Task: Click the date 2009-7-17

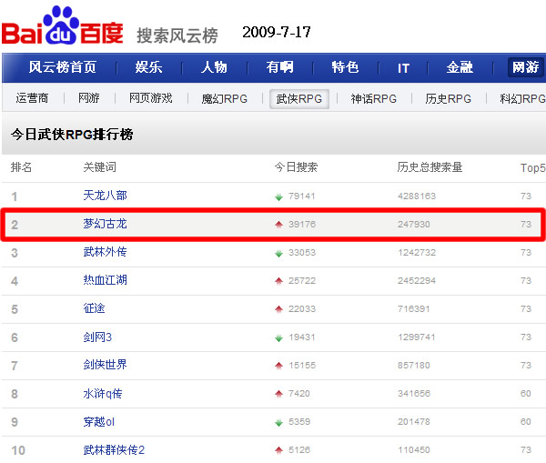Action: (277, 32)
